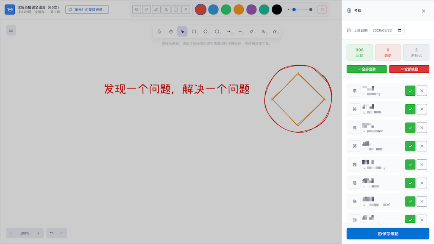Mark the first student 李 as absent

(422, 91)
